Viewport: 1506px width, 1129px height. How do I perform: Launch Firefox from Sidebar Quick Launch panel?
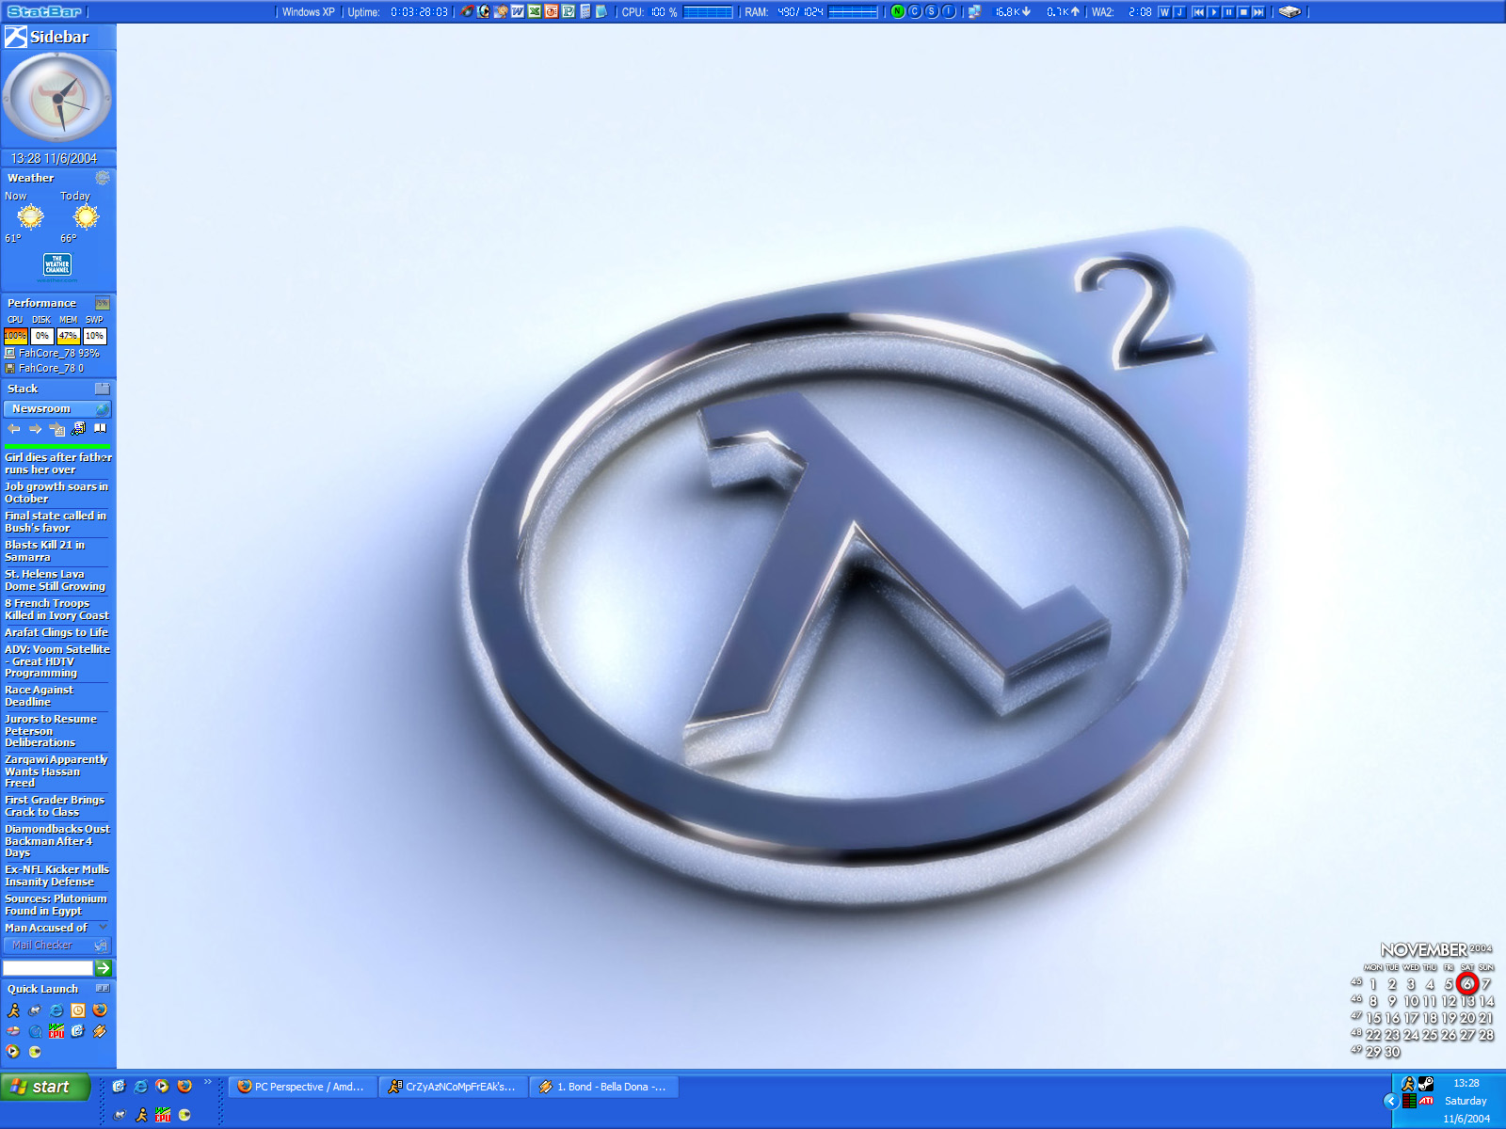coord(100,1010)
